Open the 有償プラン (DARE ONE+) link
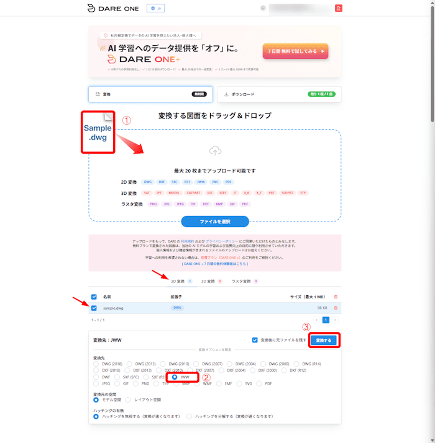Viewport: 435px width, 443px height. pos(221,257)
